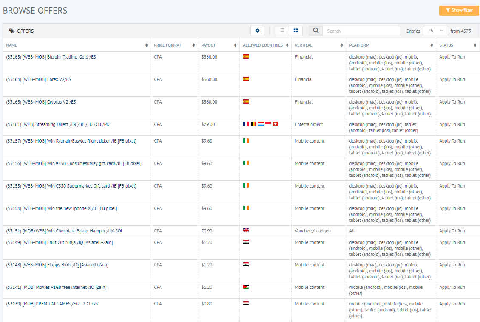Open Win the new iphone X offer

click(62, 209)
